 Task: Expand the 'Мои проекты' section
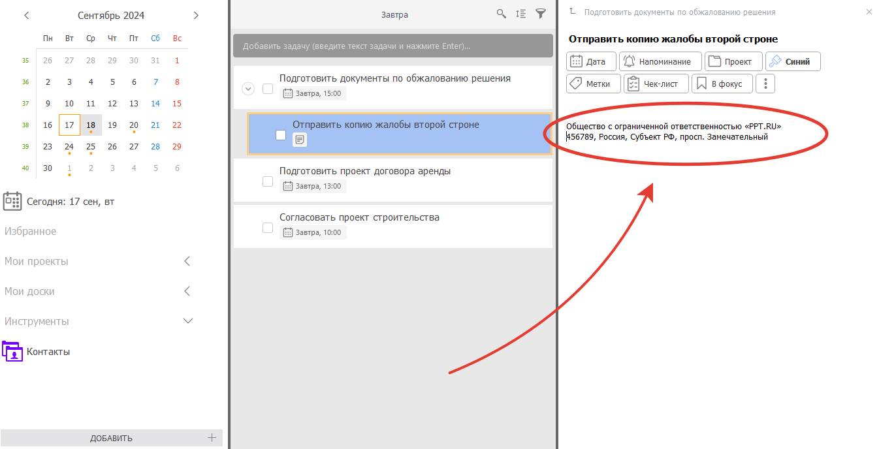click(x=187, y=261)
